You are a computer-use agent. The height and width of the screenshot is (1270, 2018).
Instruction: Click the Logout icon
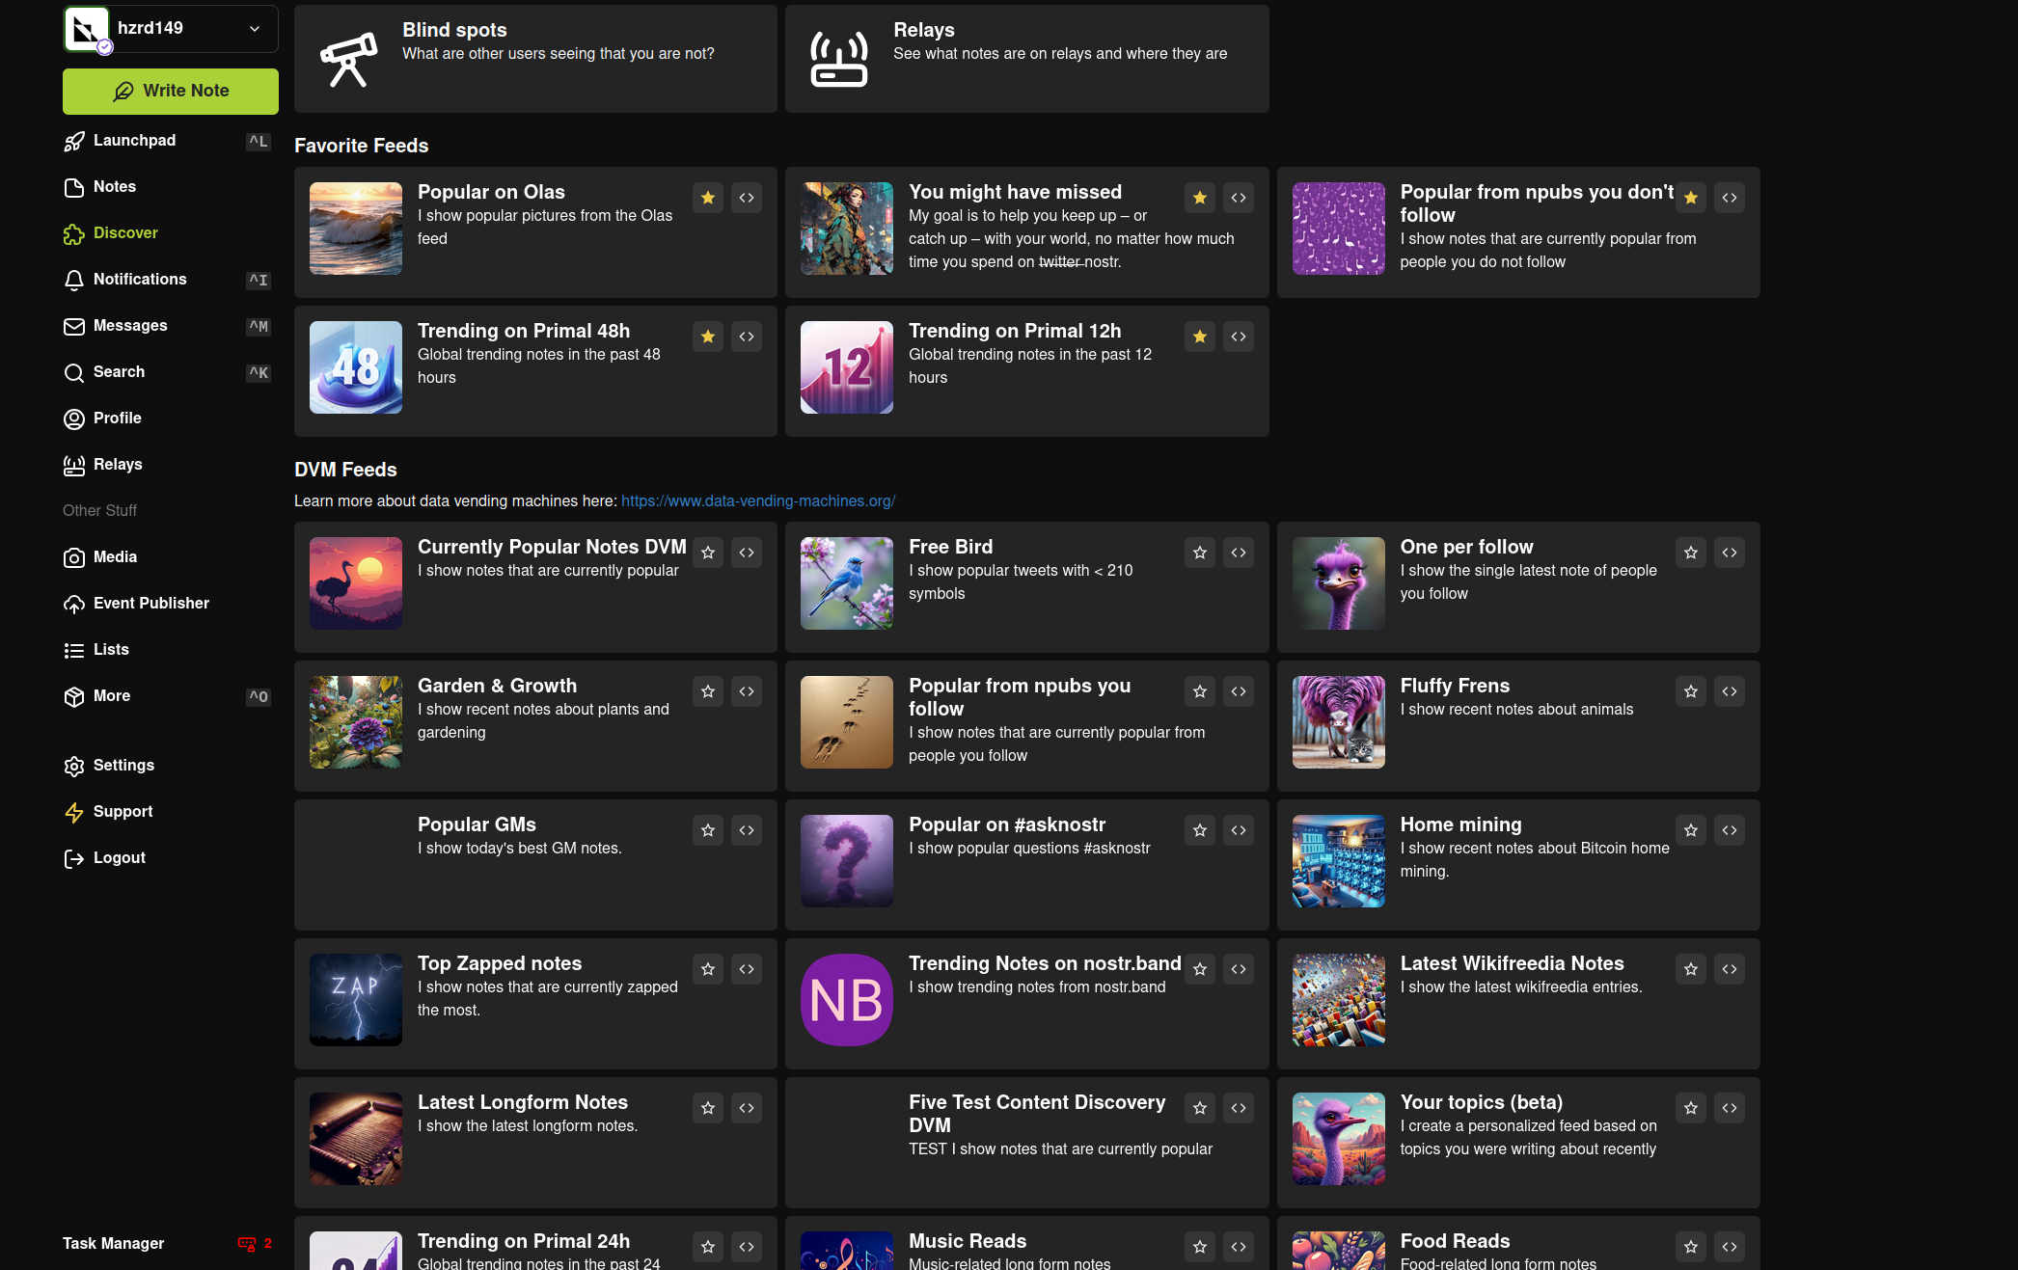pyautogui.click(x=74, y=858)
